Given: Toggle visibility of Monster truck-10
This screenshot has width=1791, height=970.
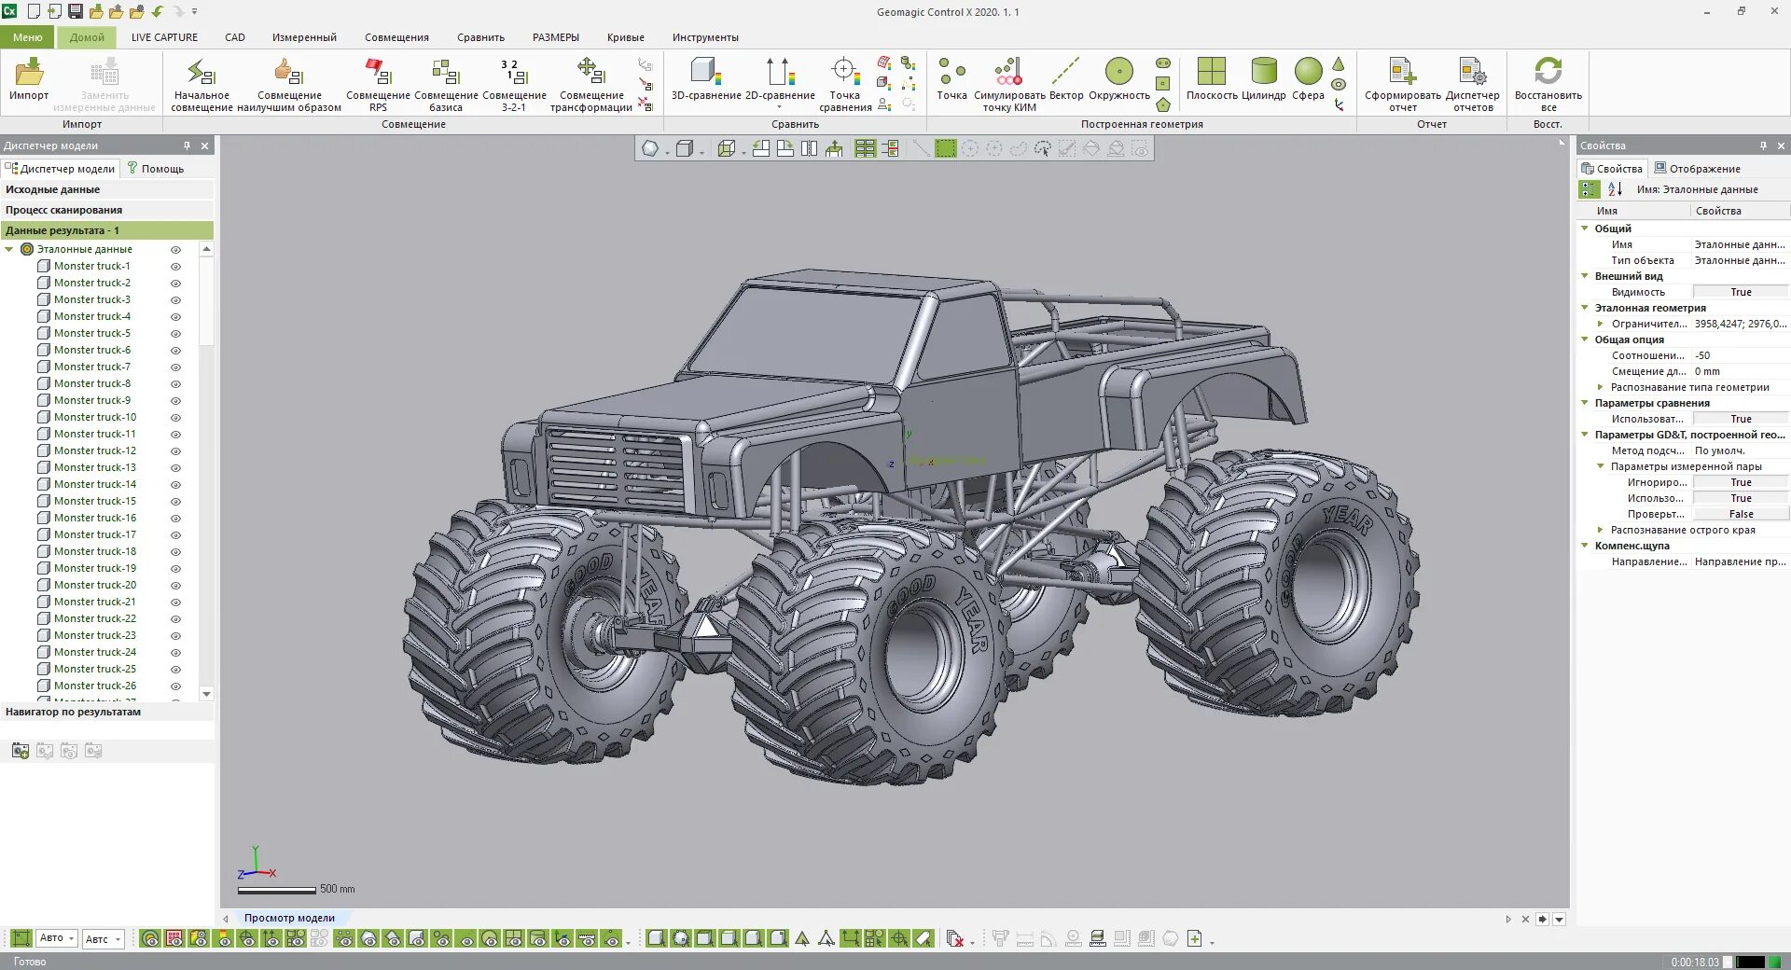Looking at the screenshot, I should (175, 418).
